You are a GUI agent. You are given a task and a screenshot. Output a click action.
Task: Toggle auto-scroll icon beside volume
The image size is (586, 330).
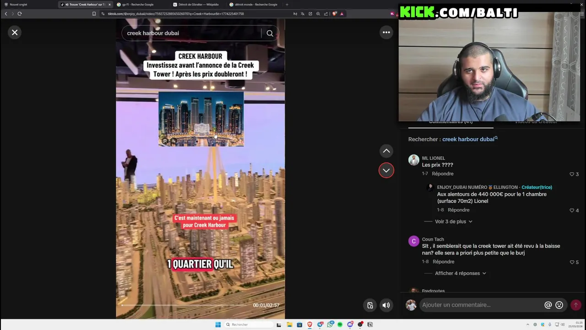pos(370,305)
